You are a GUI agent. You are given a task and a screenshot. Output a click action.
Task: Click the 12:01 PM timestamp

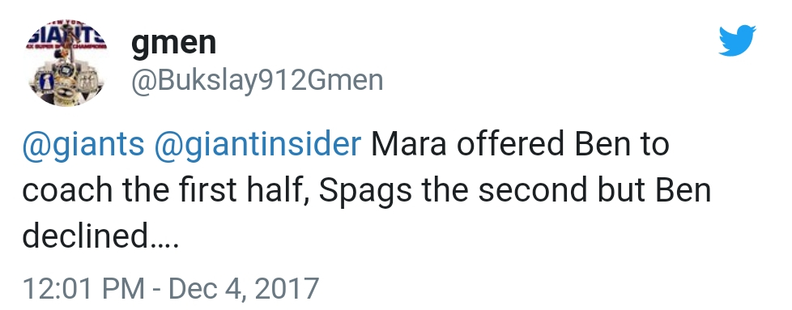coord(83,288)
